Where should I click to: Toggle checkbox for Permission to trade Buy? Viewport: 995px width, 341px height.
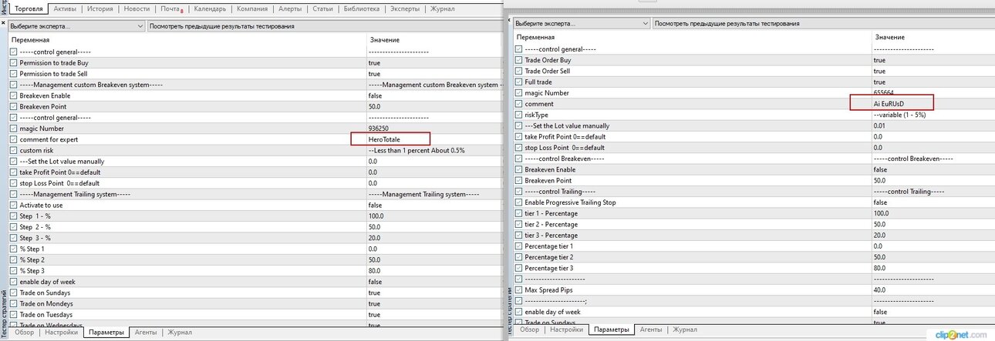tap(14, 62)
